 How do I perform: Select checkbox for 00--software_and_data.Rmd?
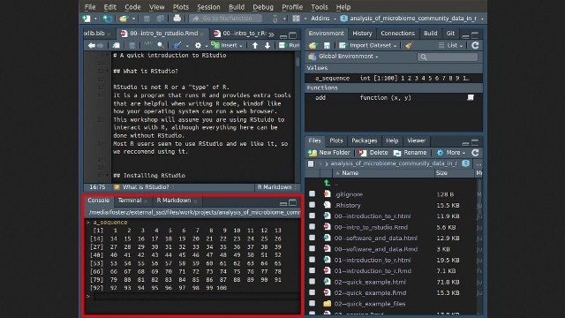(x=312, y=249)
